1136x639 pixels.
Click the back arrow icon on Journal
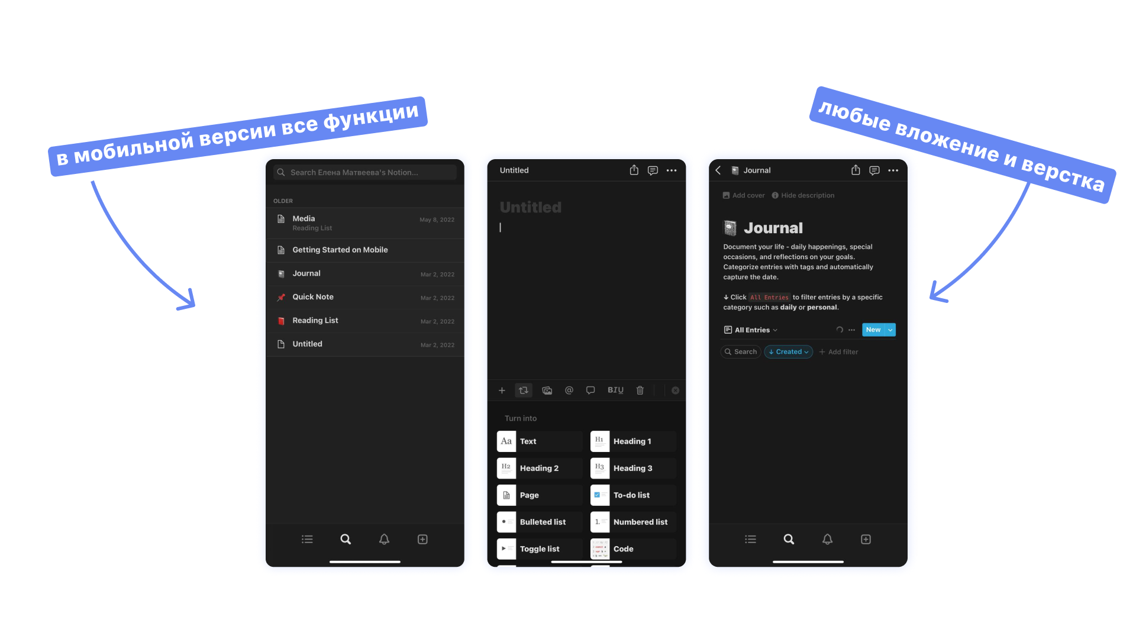[x=719, y=170]
